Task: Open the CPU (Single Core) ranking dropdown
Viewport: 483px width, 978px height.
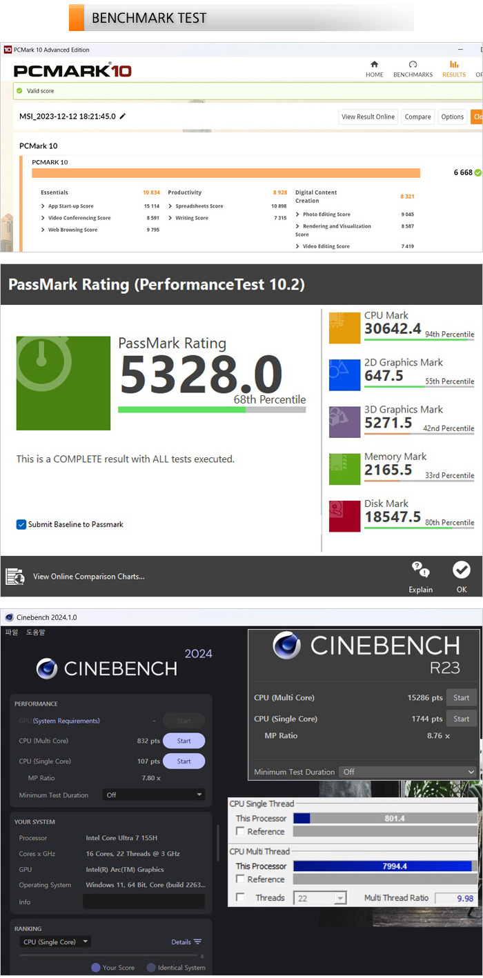Action: click(56, 942)
